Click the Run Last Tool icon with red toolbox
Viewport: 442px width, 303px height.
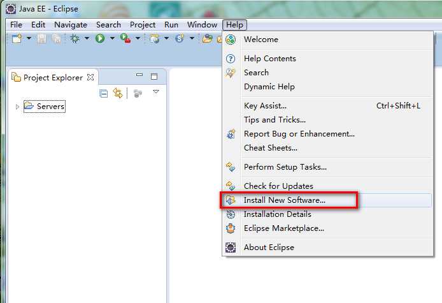[x=125, y=38]
